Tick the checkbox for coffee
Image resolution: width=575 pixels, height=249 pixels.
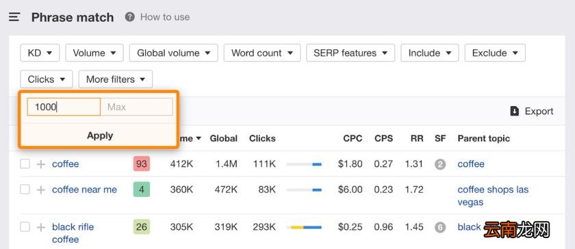click(x=25, y=164)
